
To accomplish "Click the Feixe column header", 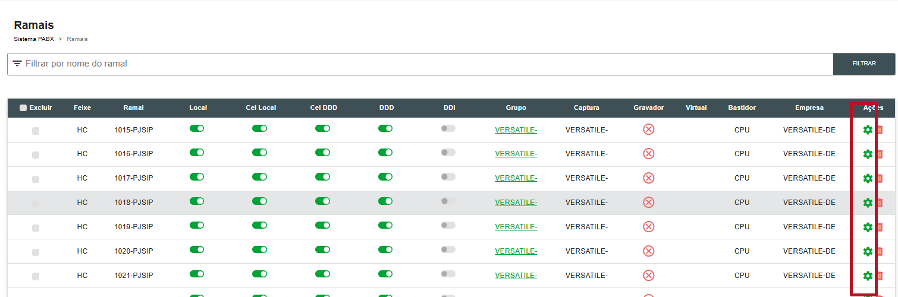I will tap(82, 108).
